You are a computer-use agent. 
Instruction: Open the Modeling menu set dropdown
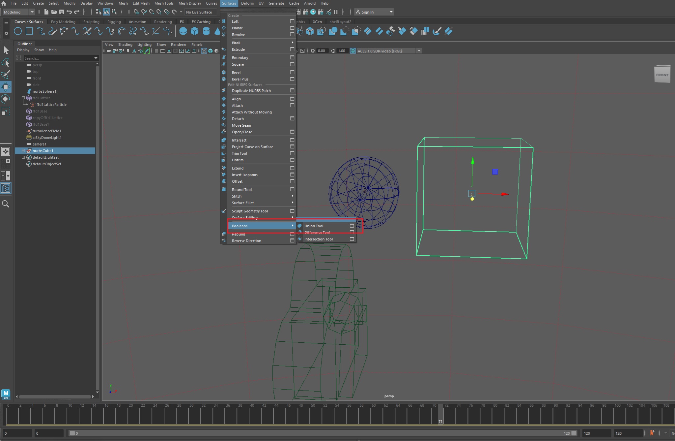[x=19, y=12]
